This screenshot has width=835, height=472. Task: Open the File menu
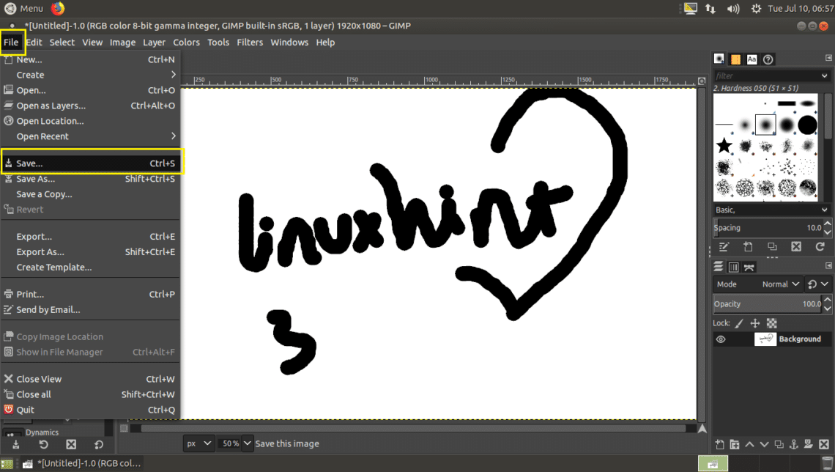(x=11, y=42)
